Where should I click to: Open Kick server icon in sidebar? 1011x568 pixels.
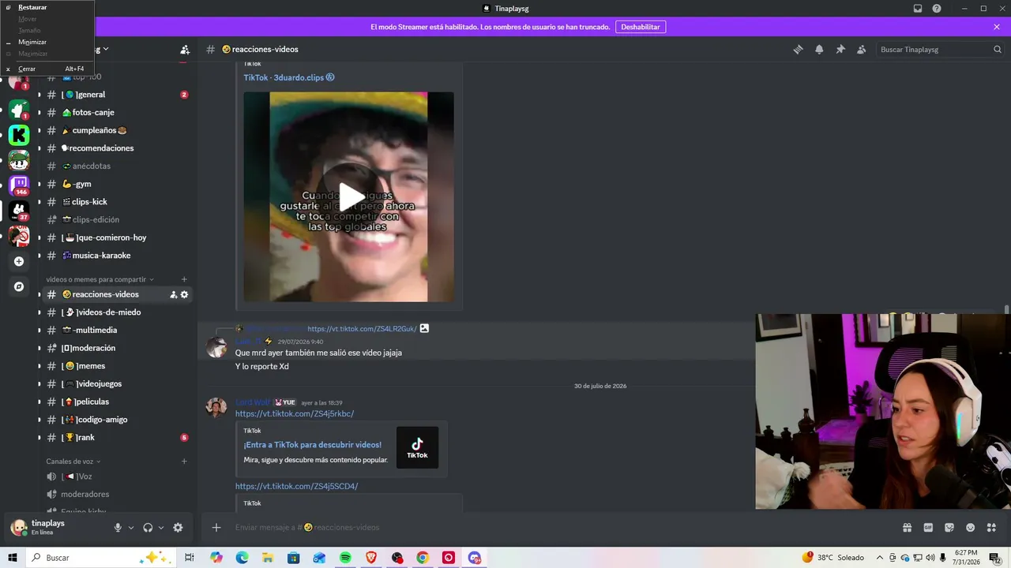[19, 135]
